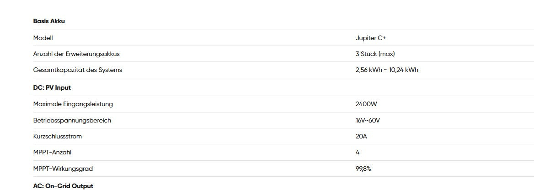Select the "Maximale Eingangsleistung" label

pos(73,104)
